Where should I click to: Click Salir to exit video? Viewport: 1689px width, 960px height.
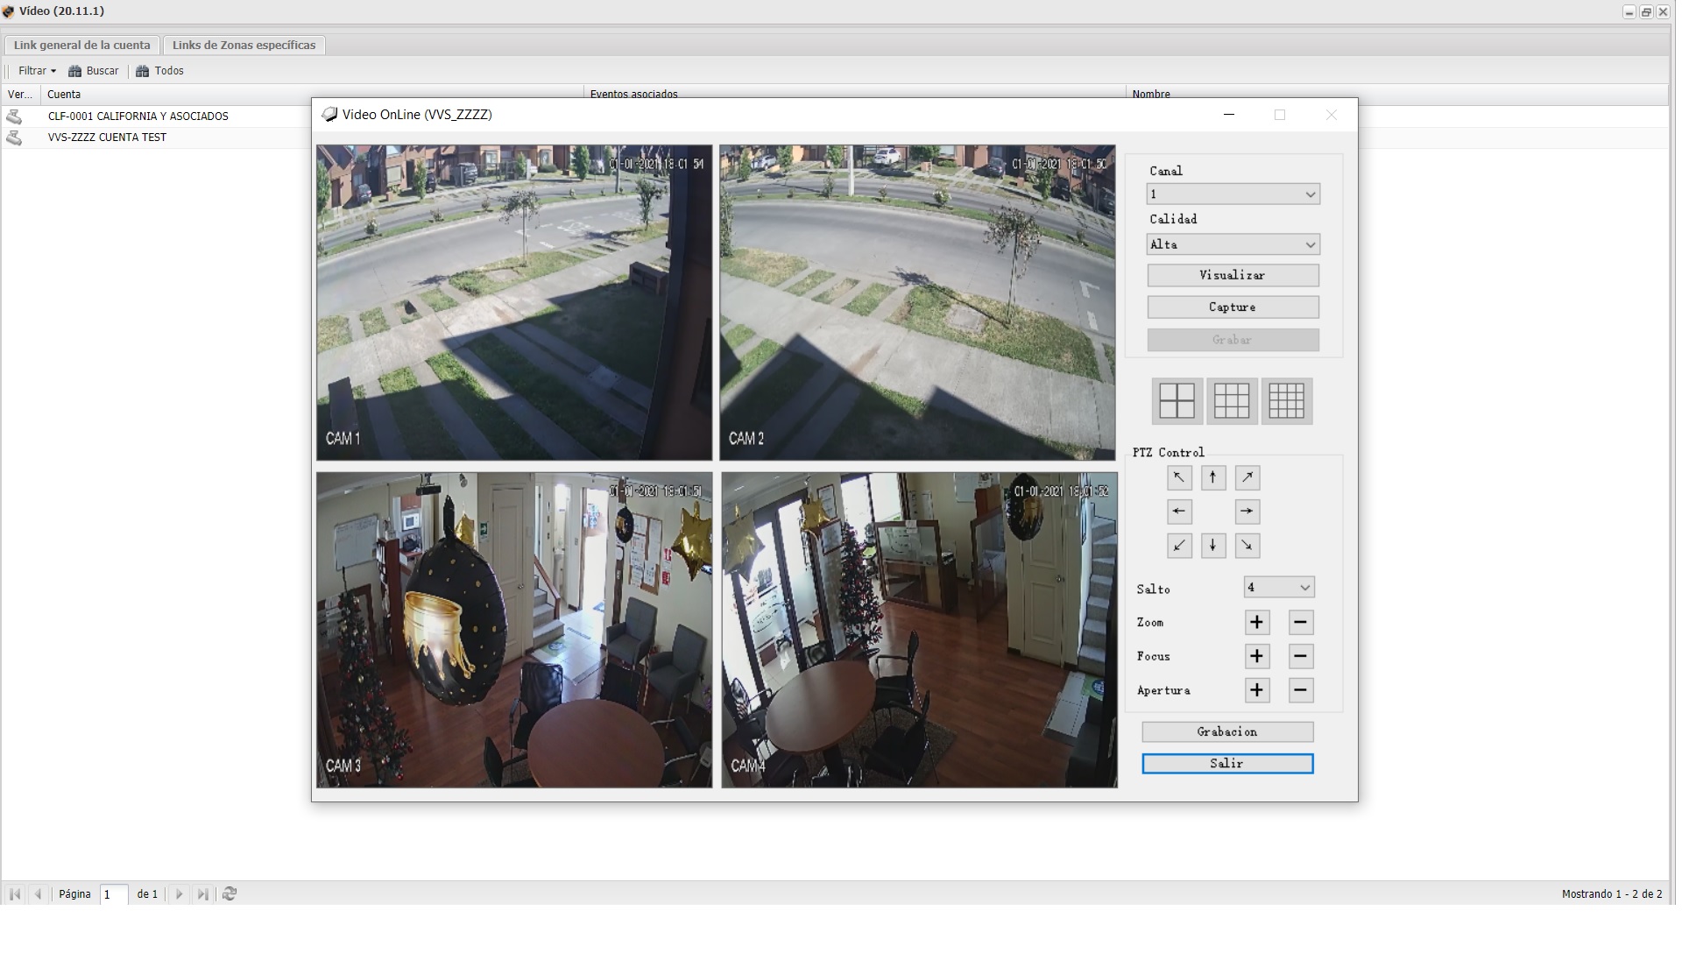coord(1227,764)
